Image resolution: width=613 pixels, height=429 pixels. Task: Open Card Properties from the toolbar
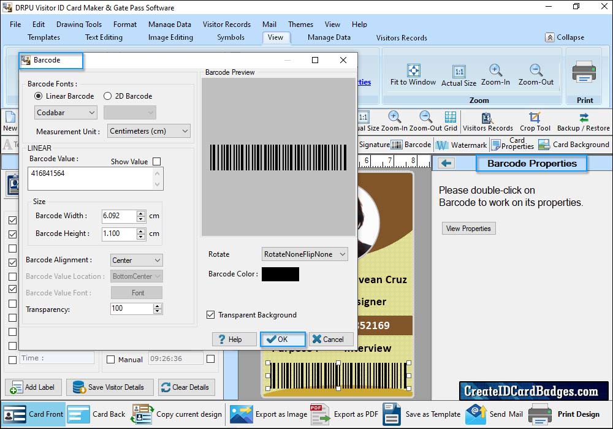click(x=512, y=144)
